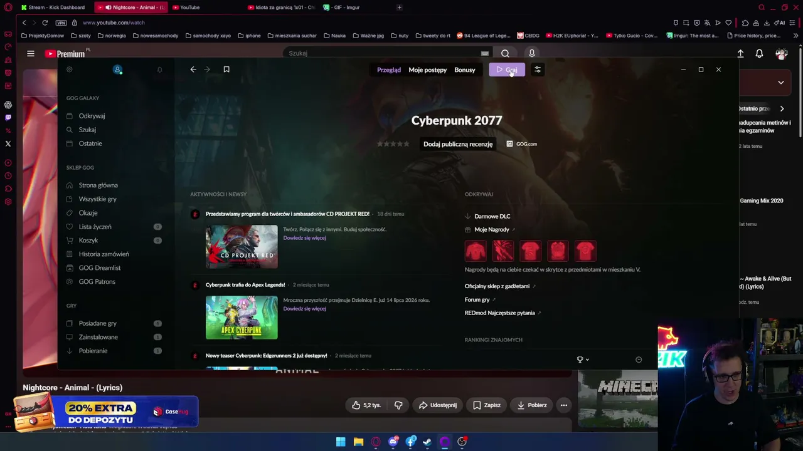Switch to the Moje postępy tab
803x451 pixels.
(428, 70)
